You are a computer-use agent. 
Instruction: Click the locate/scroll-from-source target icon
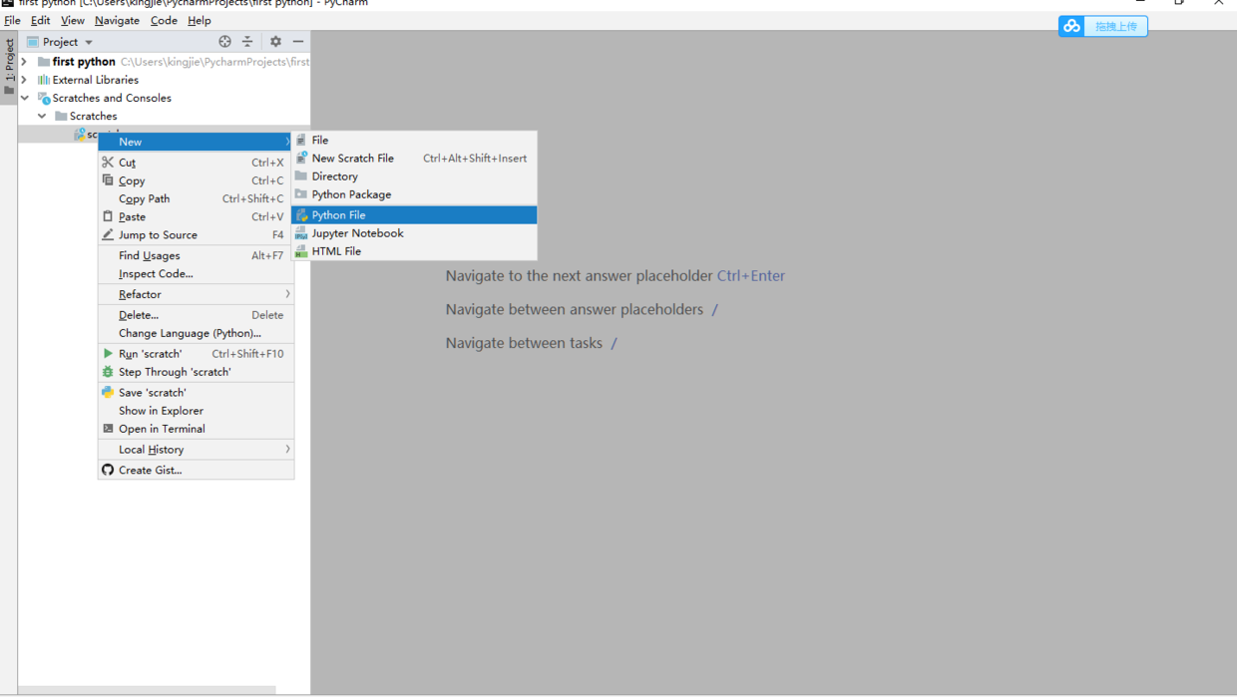224,42
